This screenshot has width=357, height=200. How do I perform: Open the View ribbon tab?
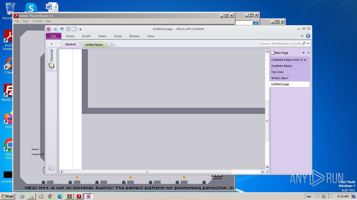click(x=151, y=36)
